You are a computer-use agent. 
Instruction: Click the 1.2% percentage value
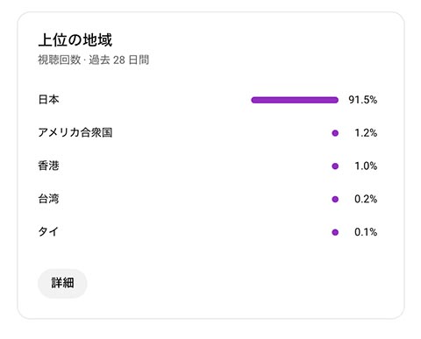tap(366, 133)
